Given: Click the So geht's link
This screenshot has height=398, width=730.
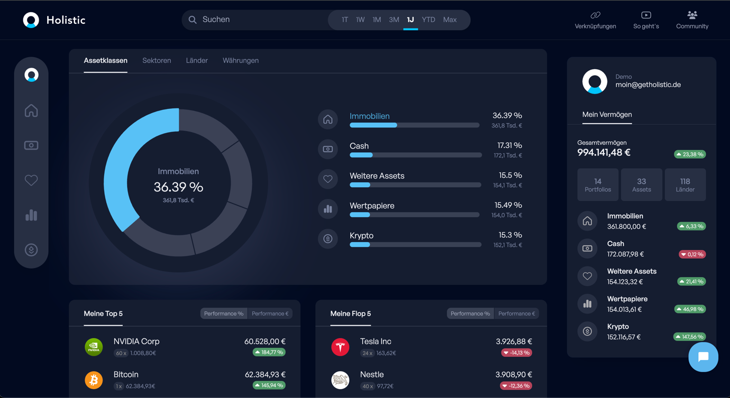Looking at the screenshot, I should [645, 20].
